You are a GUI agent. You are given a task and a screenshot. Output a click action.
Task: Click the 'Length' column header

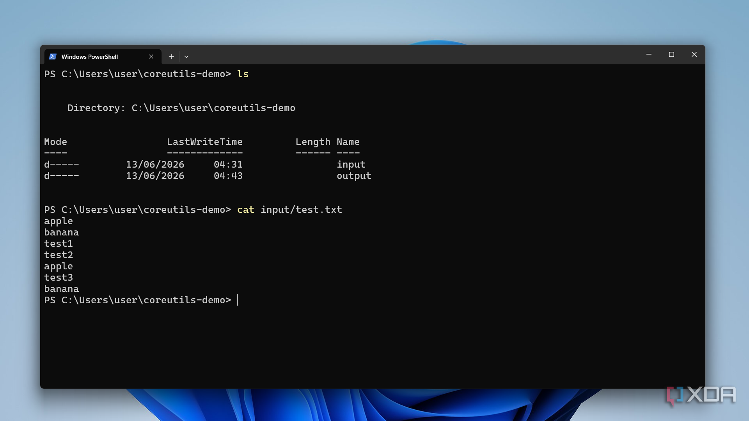coord(313,142)
